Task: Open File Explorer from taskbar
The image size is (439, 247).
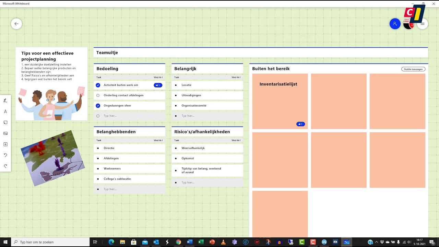Action: point(122,242)
